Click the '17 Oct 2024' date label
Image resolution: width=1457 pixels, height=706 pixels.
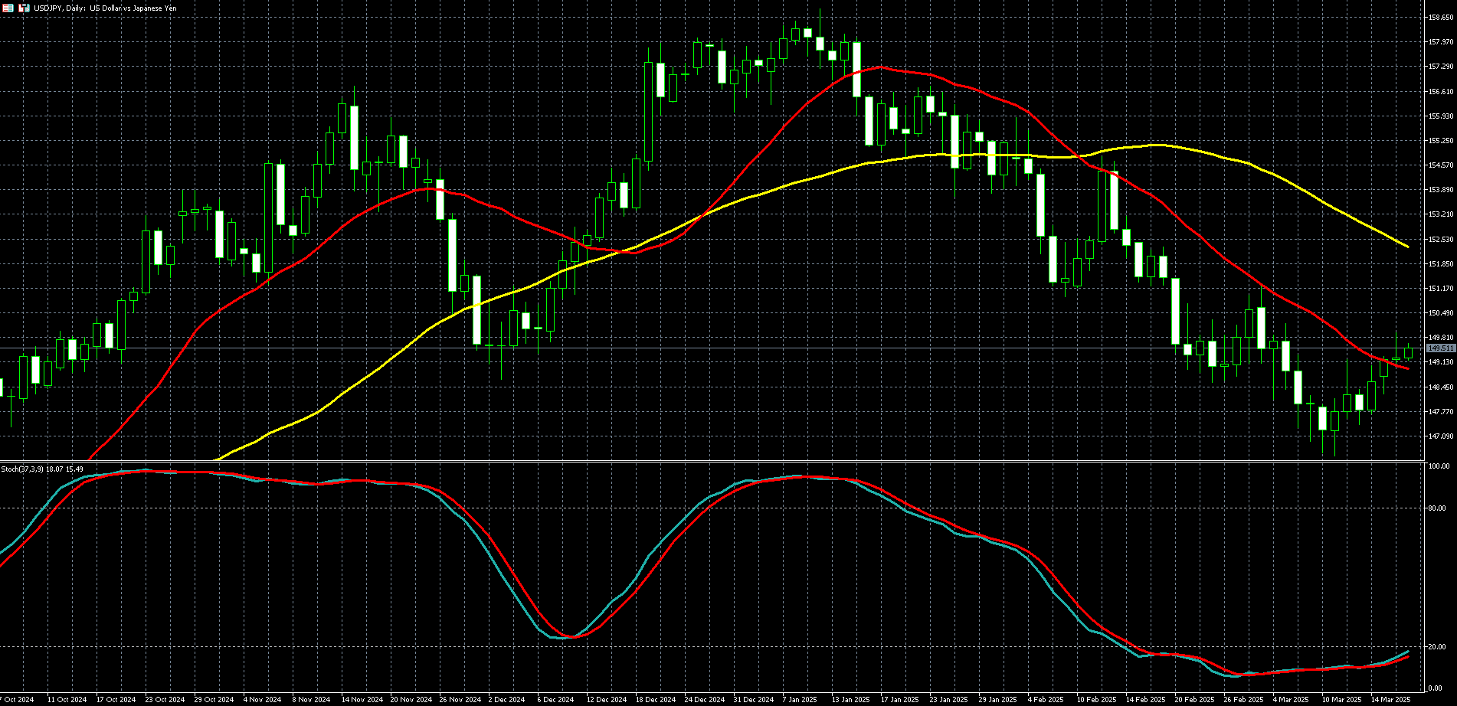click(116, 700)
